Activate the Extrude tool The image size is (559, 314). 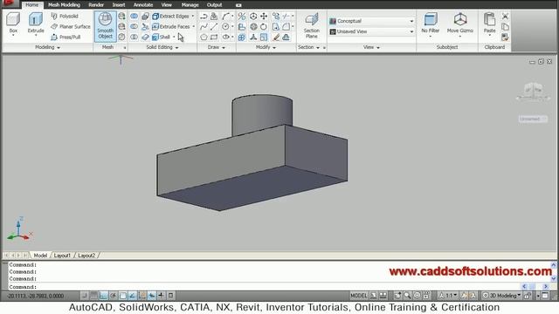tap(36, 23)
